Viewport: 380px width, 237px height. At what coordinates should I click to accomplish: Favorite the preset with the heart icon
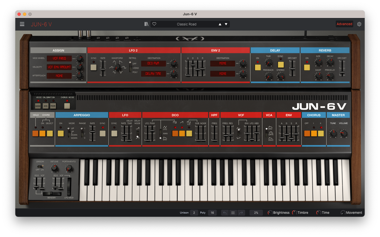[154, 24]
